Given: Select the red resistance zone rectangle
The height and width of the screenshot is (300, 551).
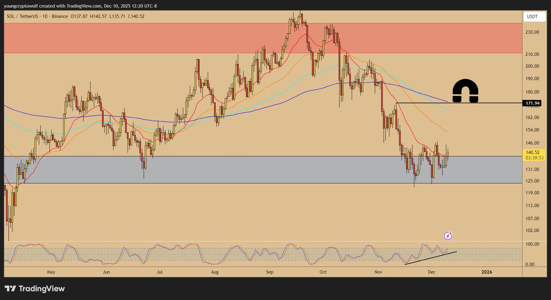Looking at the screenshot, I should [x=263, y=38].
